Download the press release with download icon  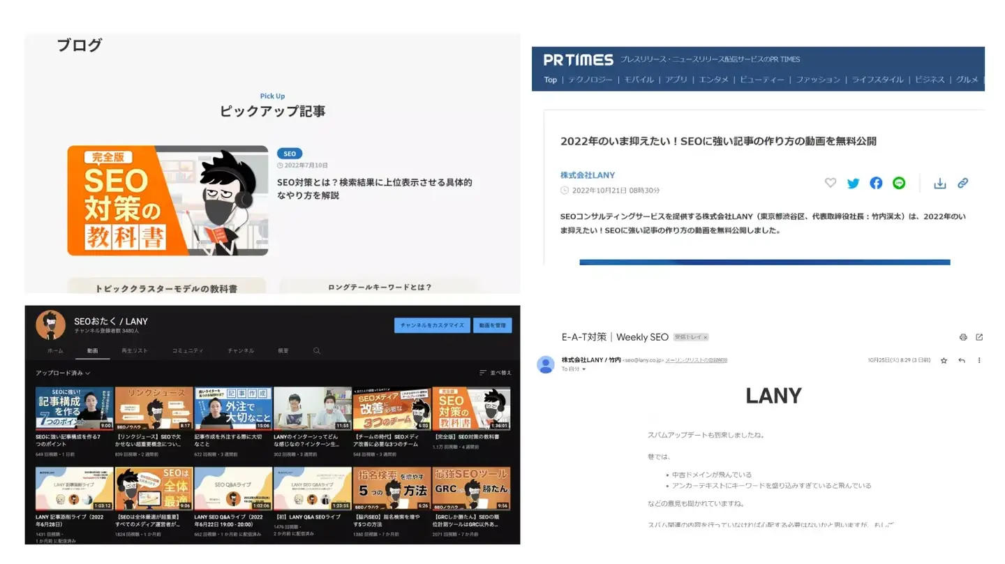[x=940, y=183]
